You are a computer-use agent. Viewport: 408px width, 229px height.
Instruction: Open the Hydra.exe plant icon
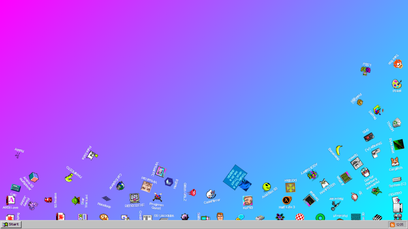[377, 191]
